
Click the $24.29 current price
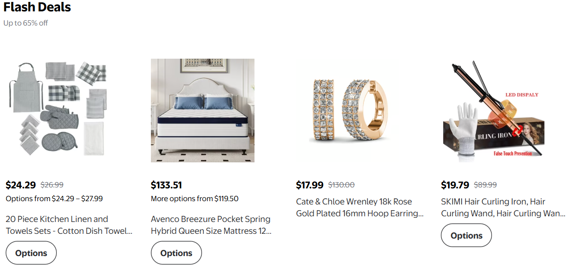tap(21, 185)
